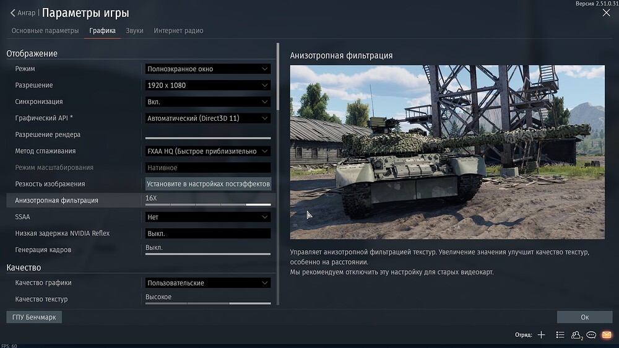Open the list icon in bottom bar

point(560,335)
